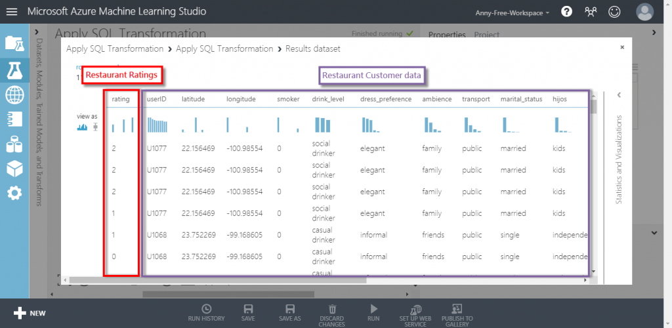Click the rating histogram thumbnail
The height and width of the screenshot is (328, 672).
pyautogui.click(x=123, y=125)
